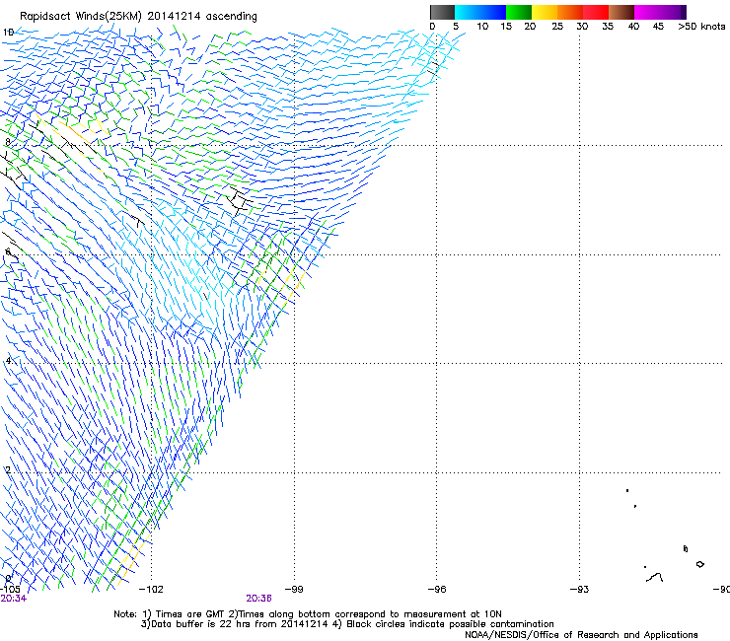Image resolution: width=730 pixels, height=641 pixels.
Task: Click the orange 25-30 knots color band
Action: (570, 12)
